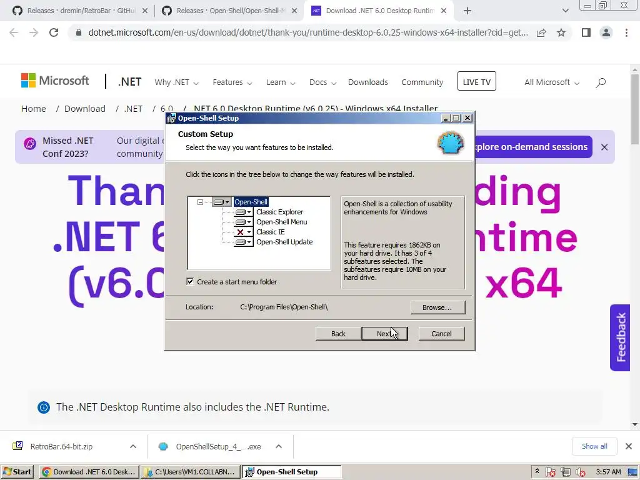Image resolution: width=640 pixels, height=480 pixels.
Task: Collapse the Open-Shell tree node
Action: (200, 202)
